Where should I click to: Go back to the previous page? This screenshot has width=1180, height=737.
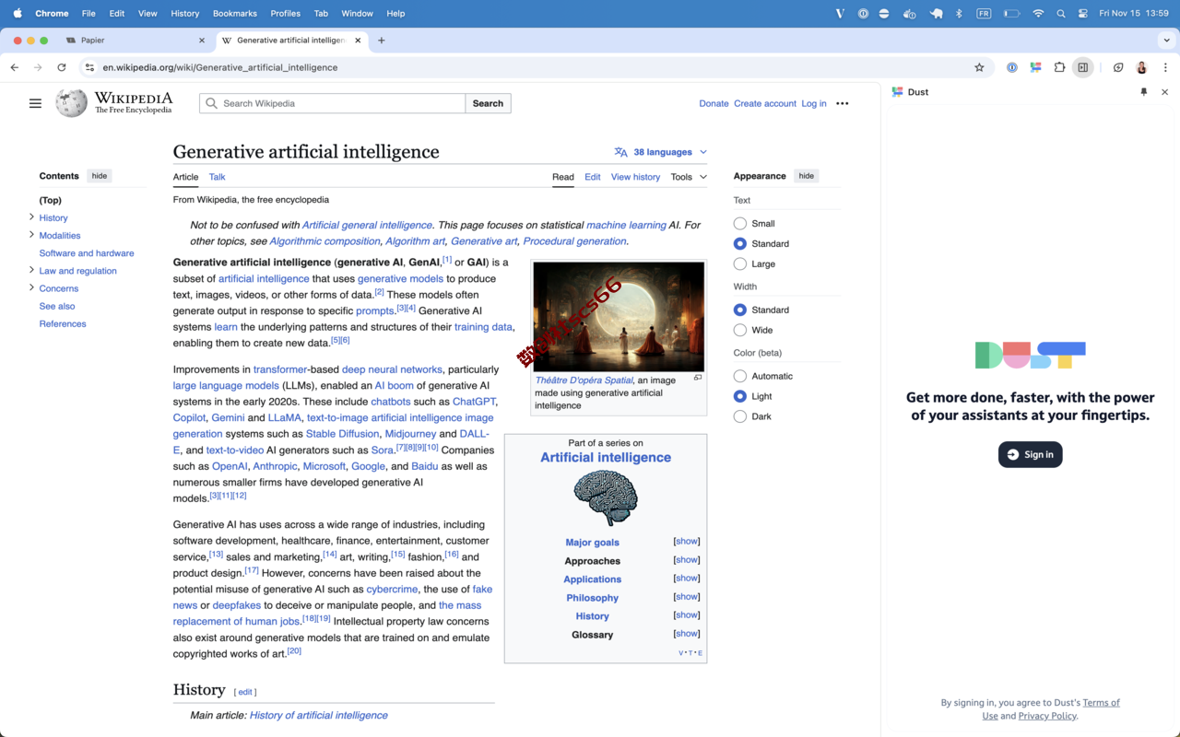(15, 67)
